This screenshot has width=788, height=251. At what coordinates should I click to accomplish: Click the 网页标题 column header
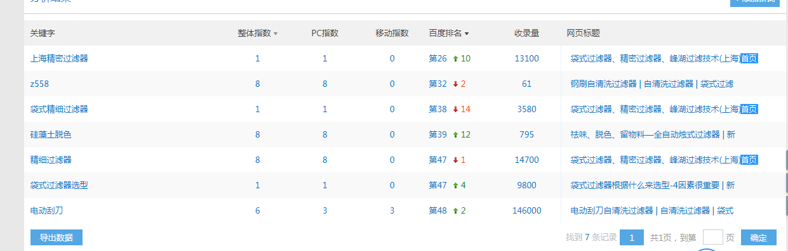(x=583, y=33)
